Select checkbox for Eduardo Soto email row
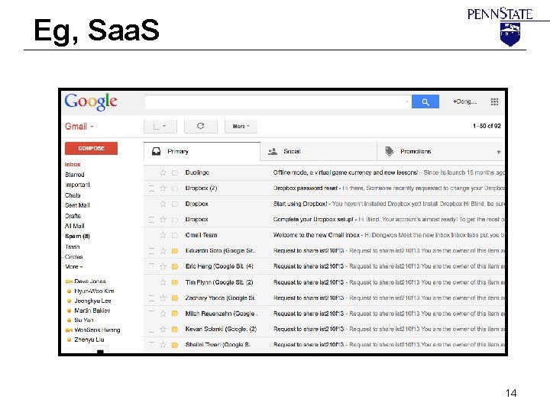 (151, 251)
